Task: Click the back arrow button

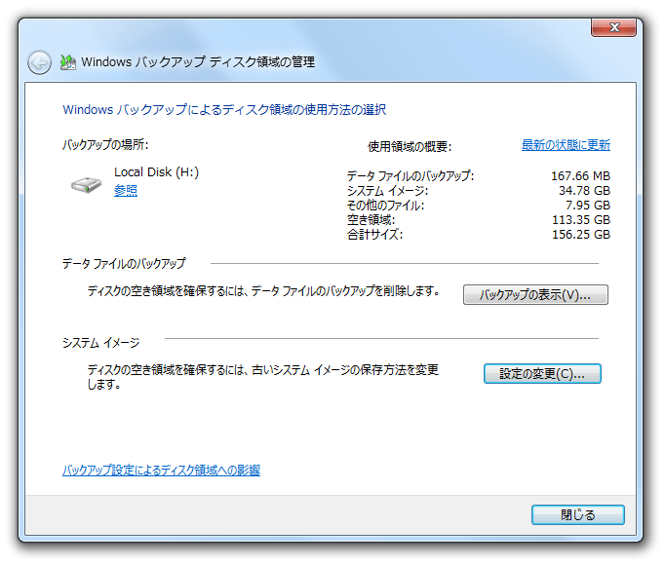Action: [x=39, y=62]
